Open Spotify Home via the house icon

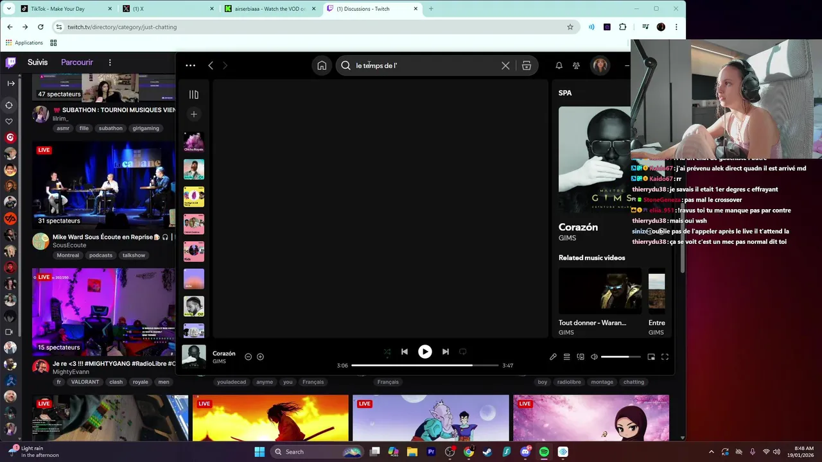pyautogui.click(x=322, y=65)
